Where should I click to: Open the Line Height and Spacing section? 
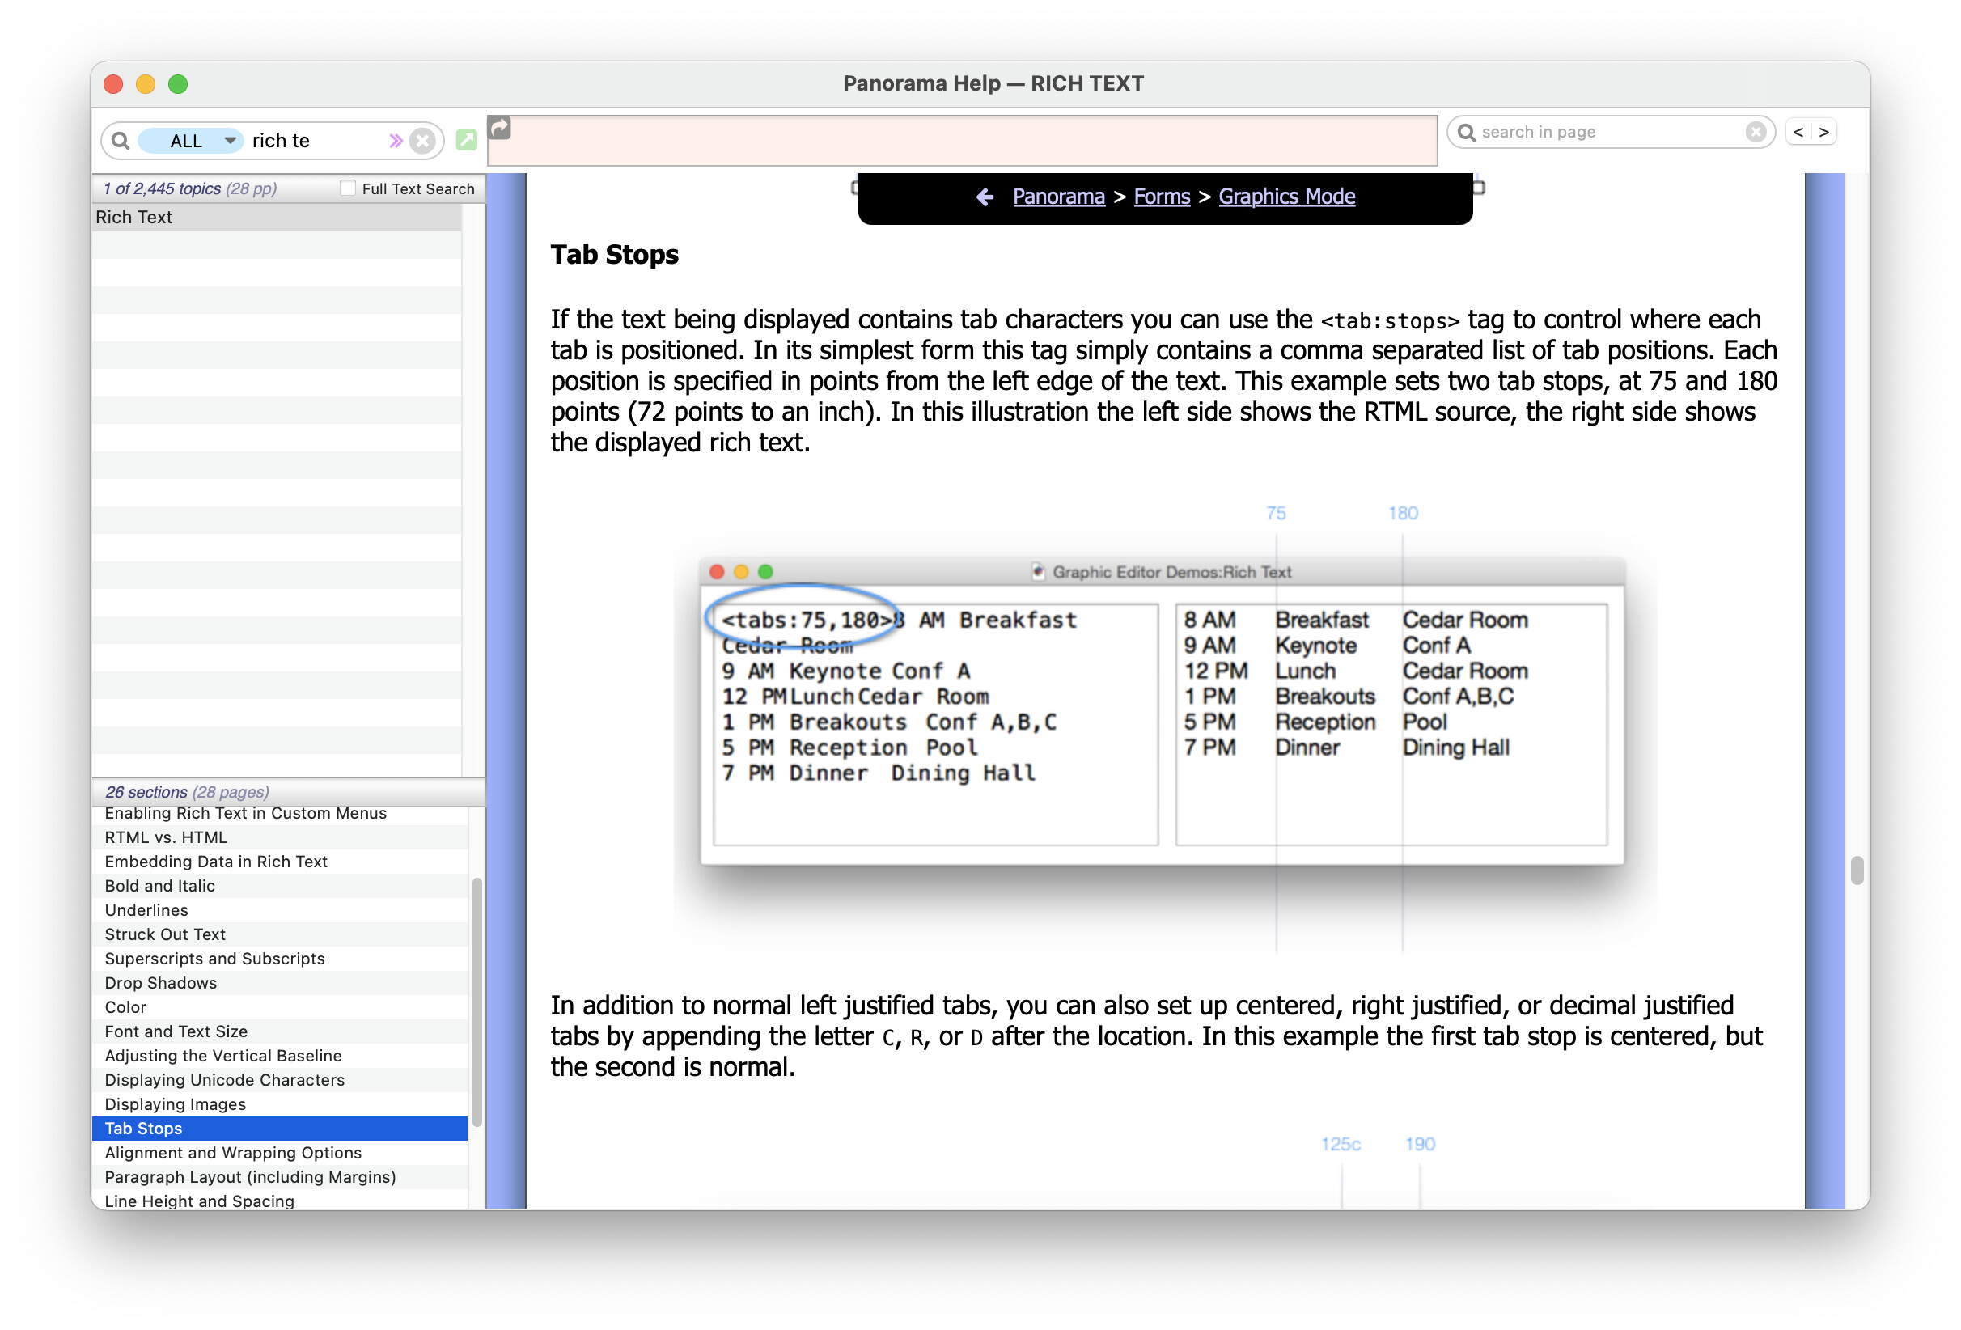(279, 1200)
